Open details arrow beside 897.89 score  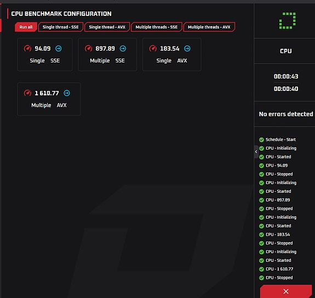[x=123, y=48]
